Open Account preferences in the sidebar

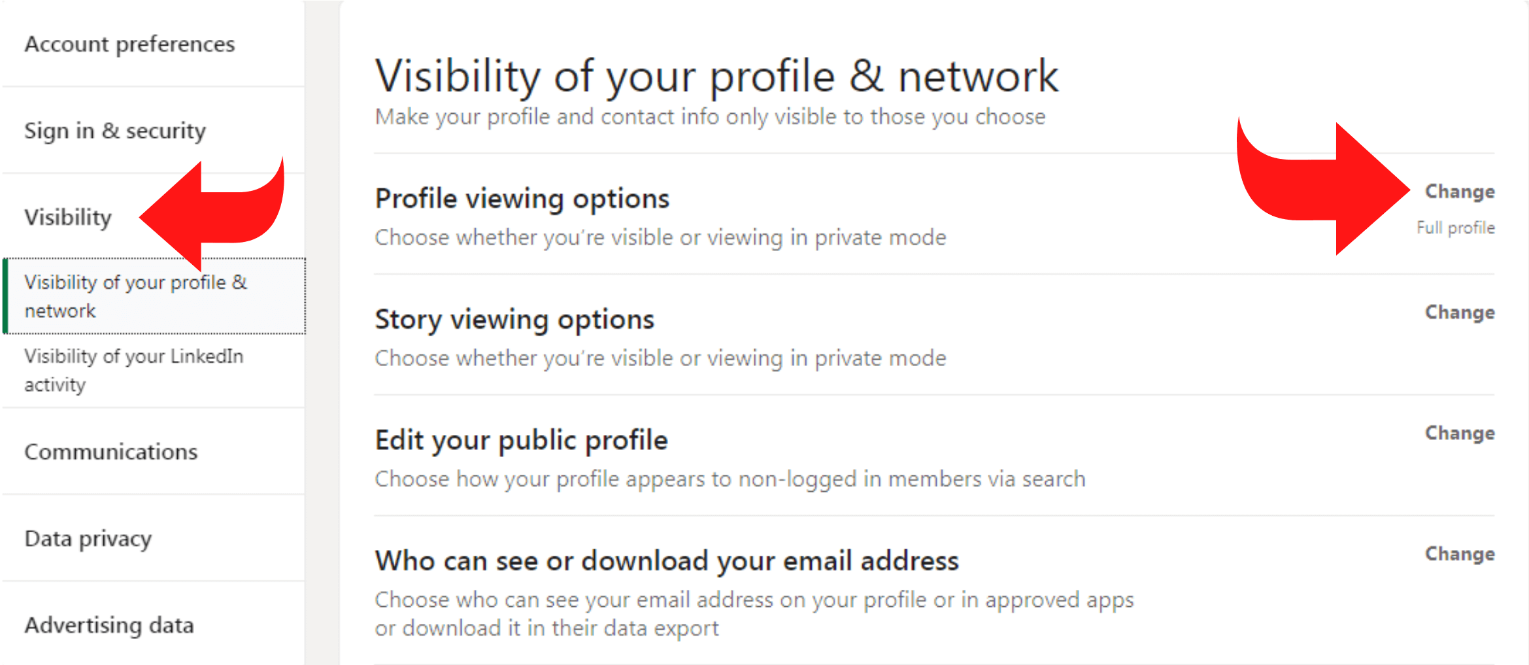pos(129,44)
